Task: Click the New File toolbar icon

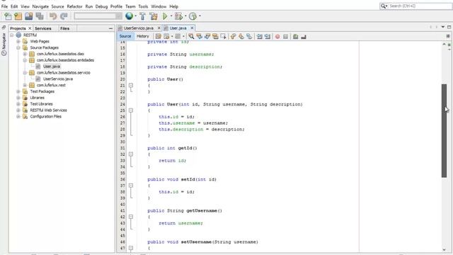Action: pyautogui.click(x=8, y=16)
